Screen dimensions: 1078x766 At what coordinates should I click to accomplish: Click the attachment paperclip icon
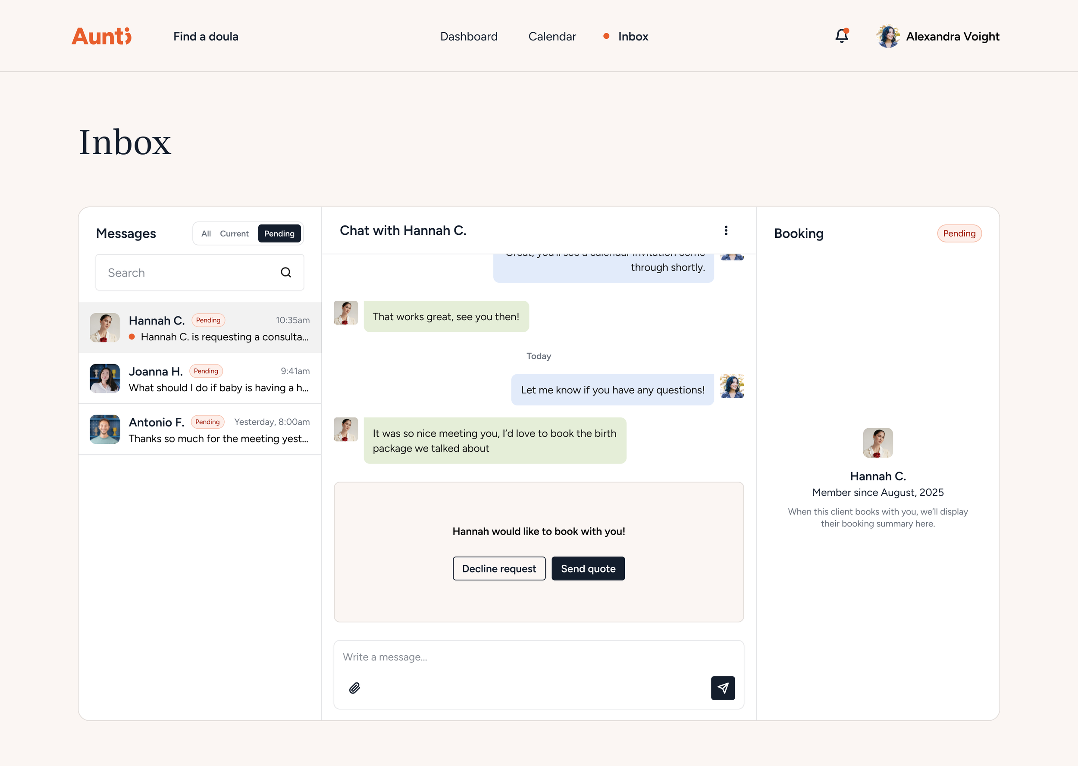(x=354, y=688)
